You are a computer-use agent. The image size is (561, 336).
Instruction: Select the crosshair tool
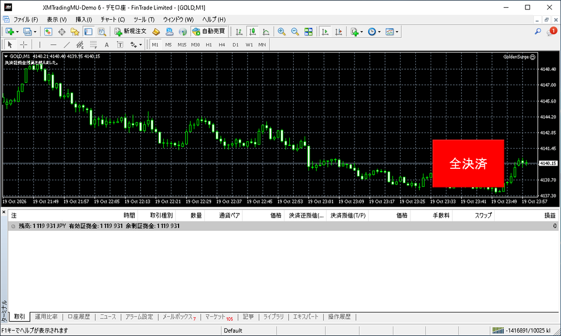coord(24,45)
